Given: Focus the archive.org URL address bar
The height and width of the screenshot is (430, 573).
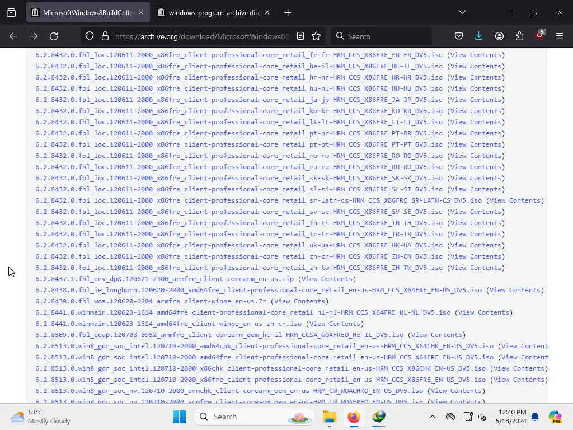Looking at the screenshot, I should pos(202,36).
